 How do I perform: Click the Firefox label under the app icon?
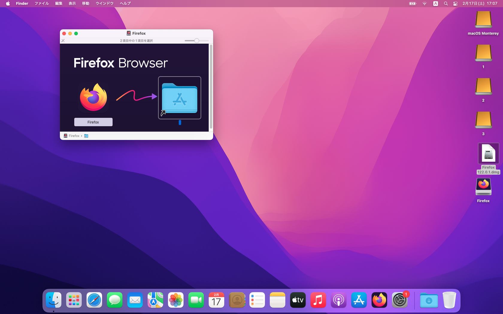[93, 122]
